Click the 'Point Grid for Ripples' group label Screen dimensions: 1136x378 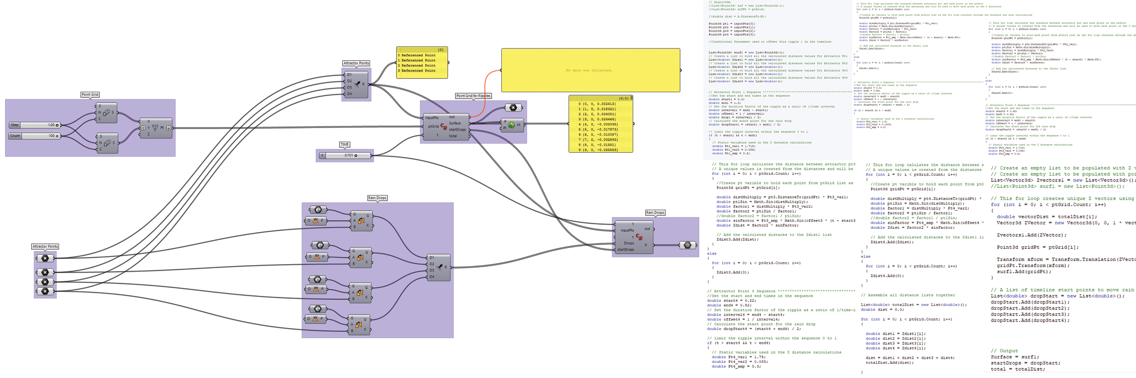[473, 96]
